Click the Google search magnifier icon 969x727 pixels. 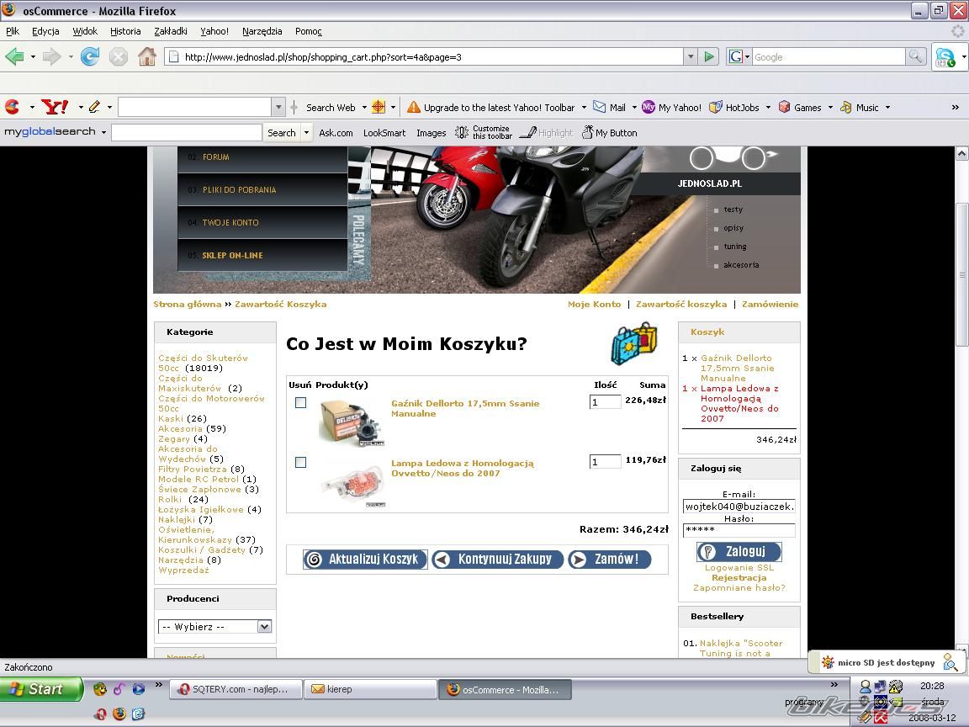tap(915, 57)
